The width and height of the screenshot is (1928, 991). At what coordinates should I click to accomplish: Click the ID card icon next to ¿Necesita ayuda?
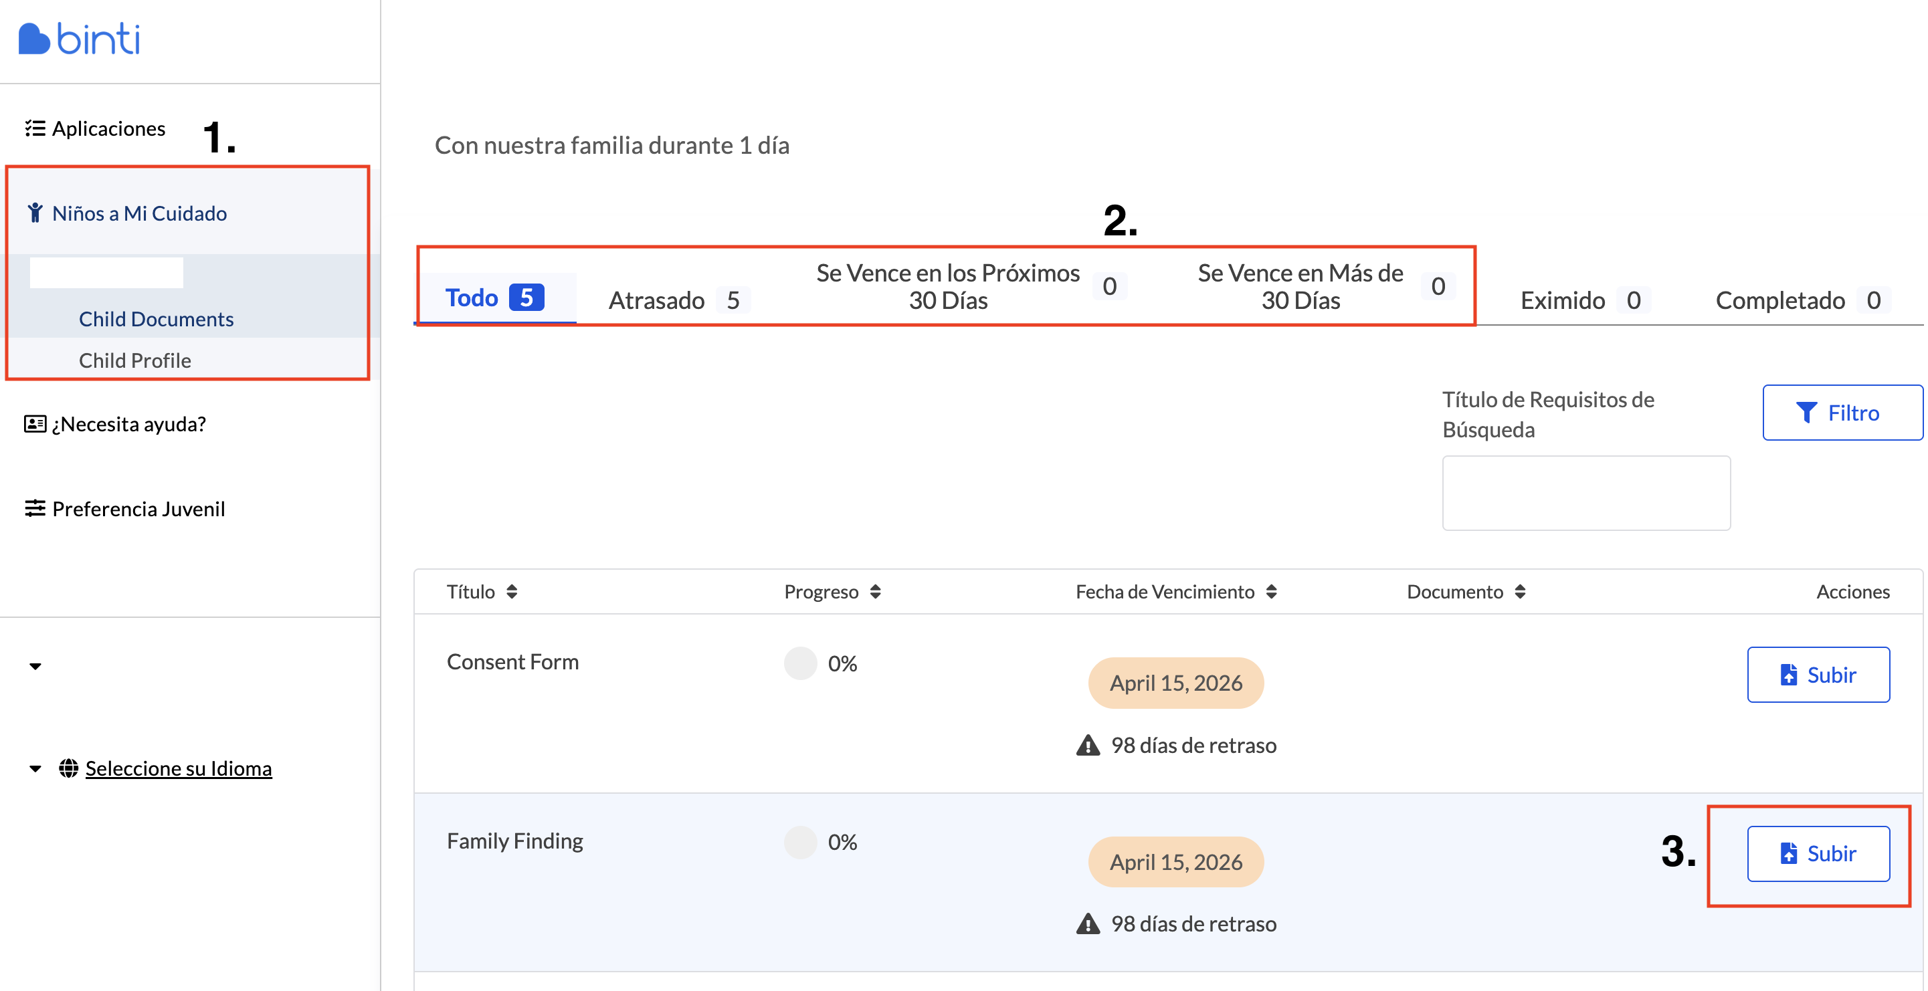pos(35,424)
